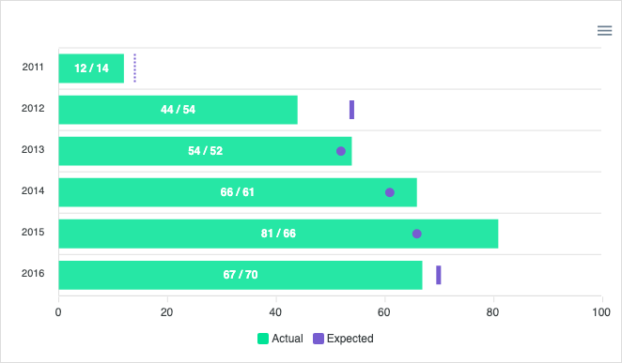Click the purple expected marker for 2012
The image size is (622, 363).
[x=351, y=110]
